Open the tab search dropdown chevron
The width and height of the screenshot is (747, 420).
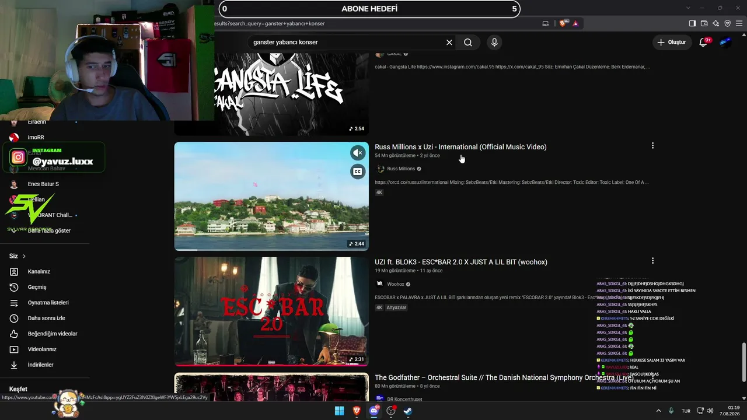(688, 8)
